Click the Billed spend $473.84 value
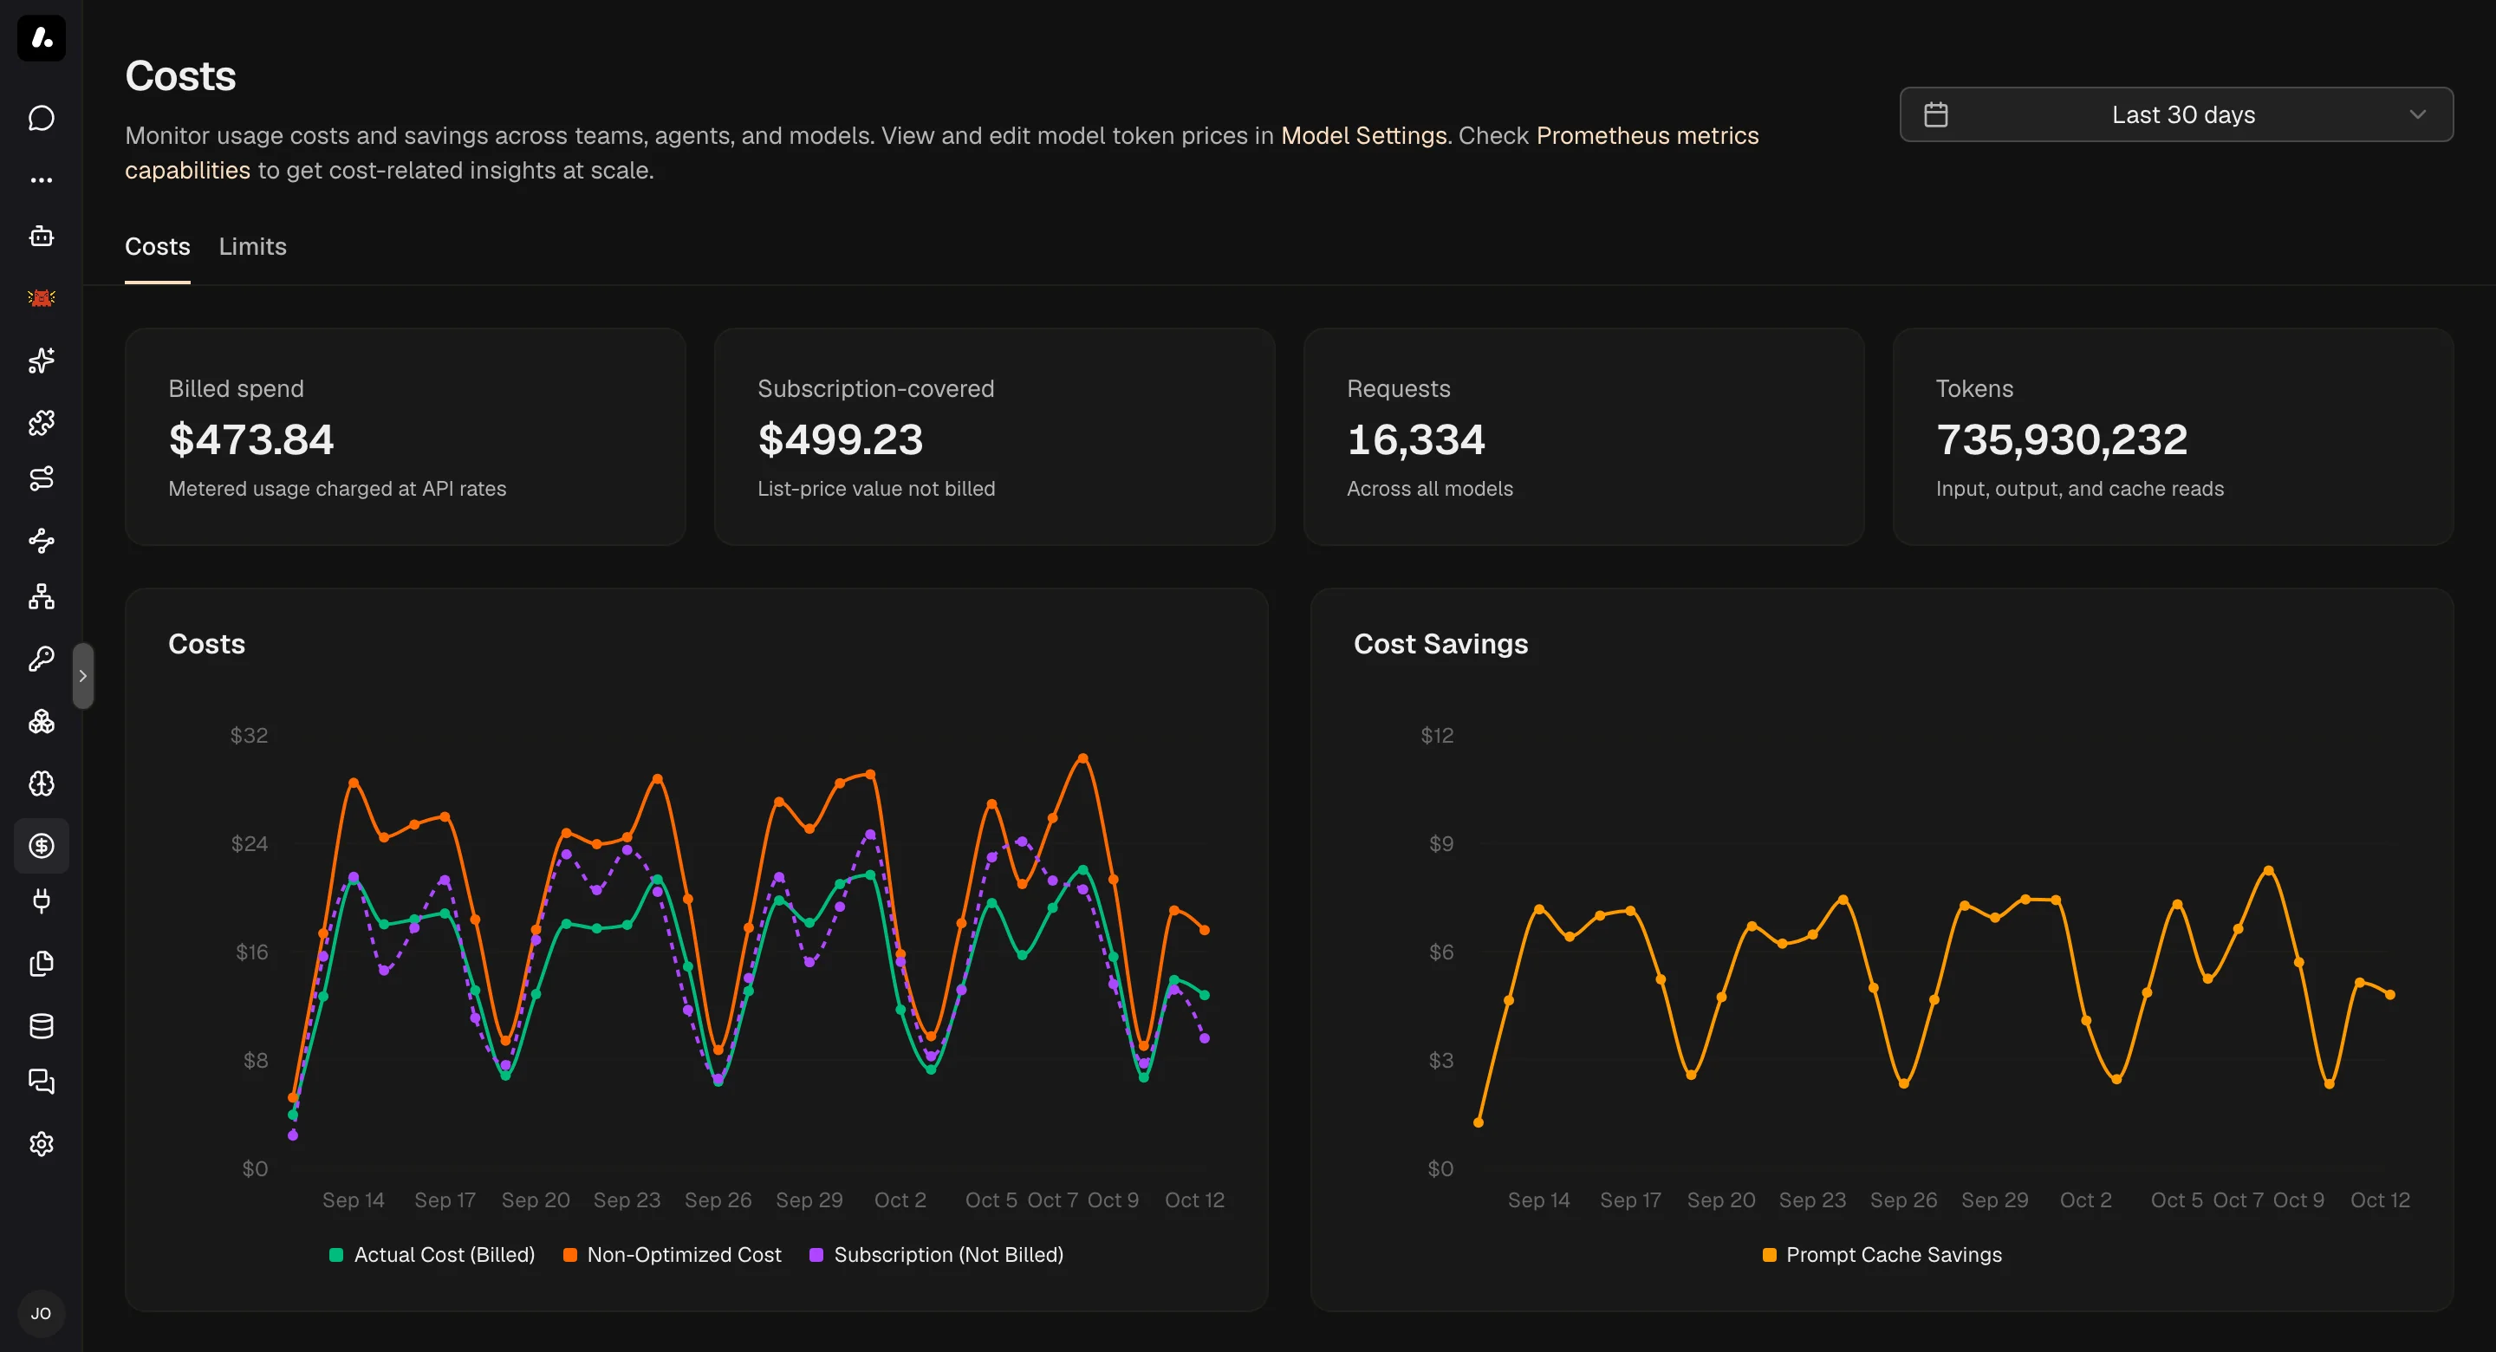 [x=251, y=439]
